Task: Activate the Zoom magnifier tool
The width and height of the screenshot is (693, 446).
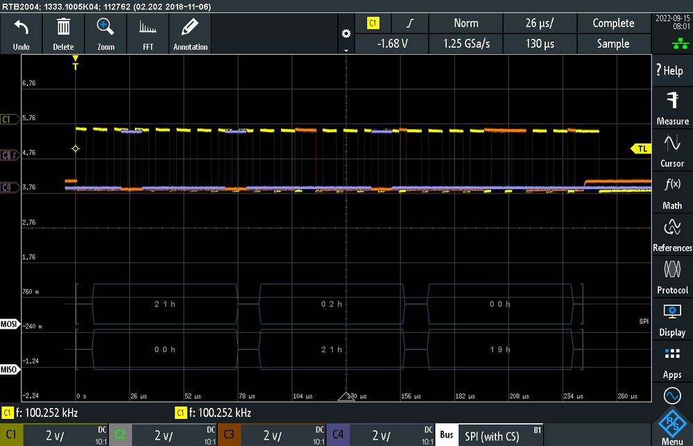Action: 105,27
